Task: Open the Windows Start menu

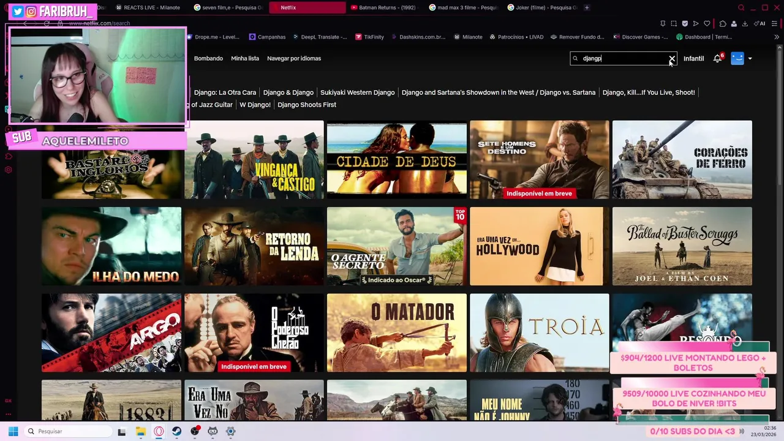Action: point(13,431)
